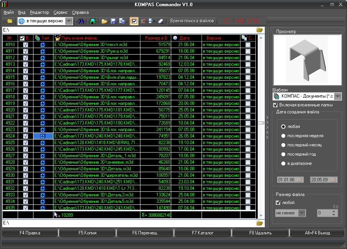
Task: Select the последняя неделя radio button
Action: click(283, 136)
